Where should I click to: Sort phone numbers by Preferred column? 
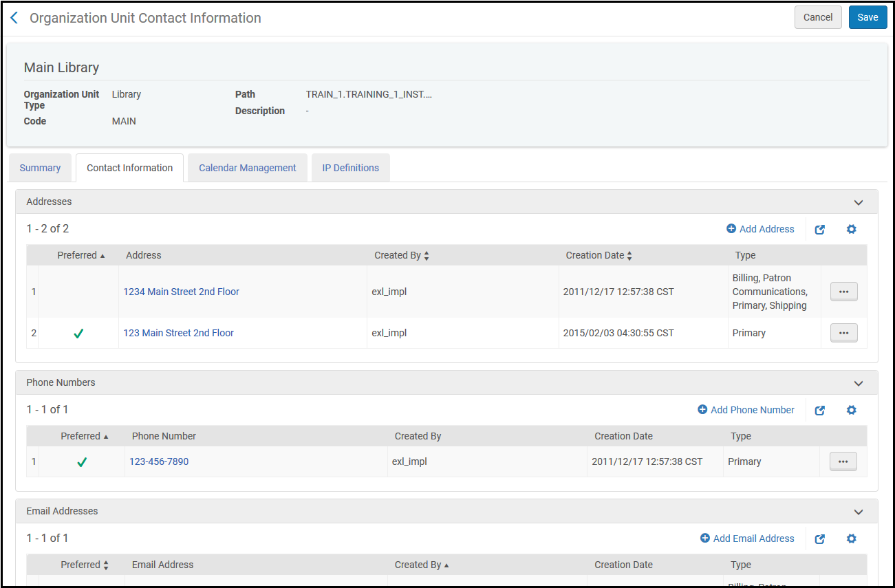pyautogui.click(x=85, y=436)
